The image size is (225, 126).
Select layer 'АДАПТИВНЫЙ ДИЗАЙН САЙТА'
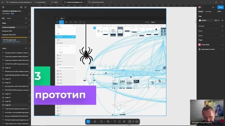pyautogui.click(x=15, y=75)
